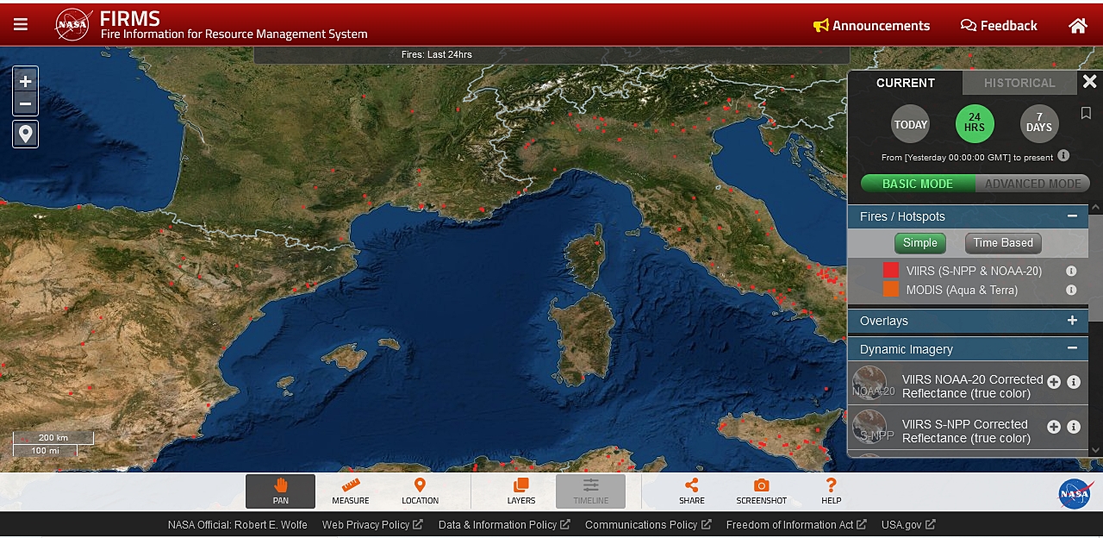Click the map zoom out button
This screenshot has width=1103, height=538.
[x=25, y=104]
